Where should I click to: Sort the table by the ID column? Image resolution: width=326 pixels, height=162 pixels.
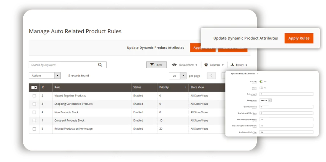click(46, 88)
